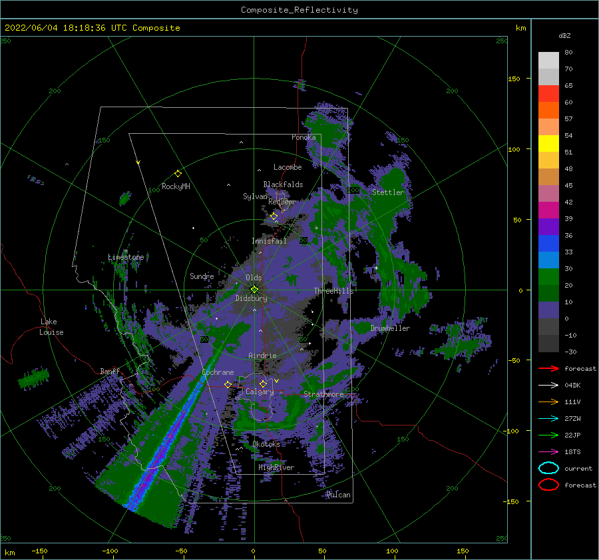This screenshot has height=560, width=599.
Task: Select the orange 111V arrow icon
Action: (548, 402)
